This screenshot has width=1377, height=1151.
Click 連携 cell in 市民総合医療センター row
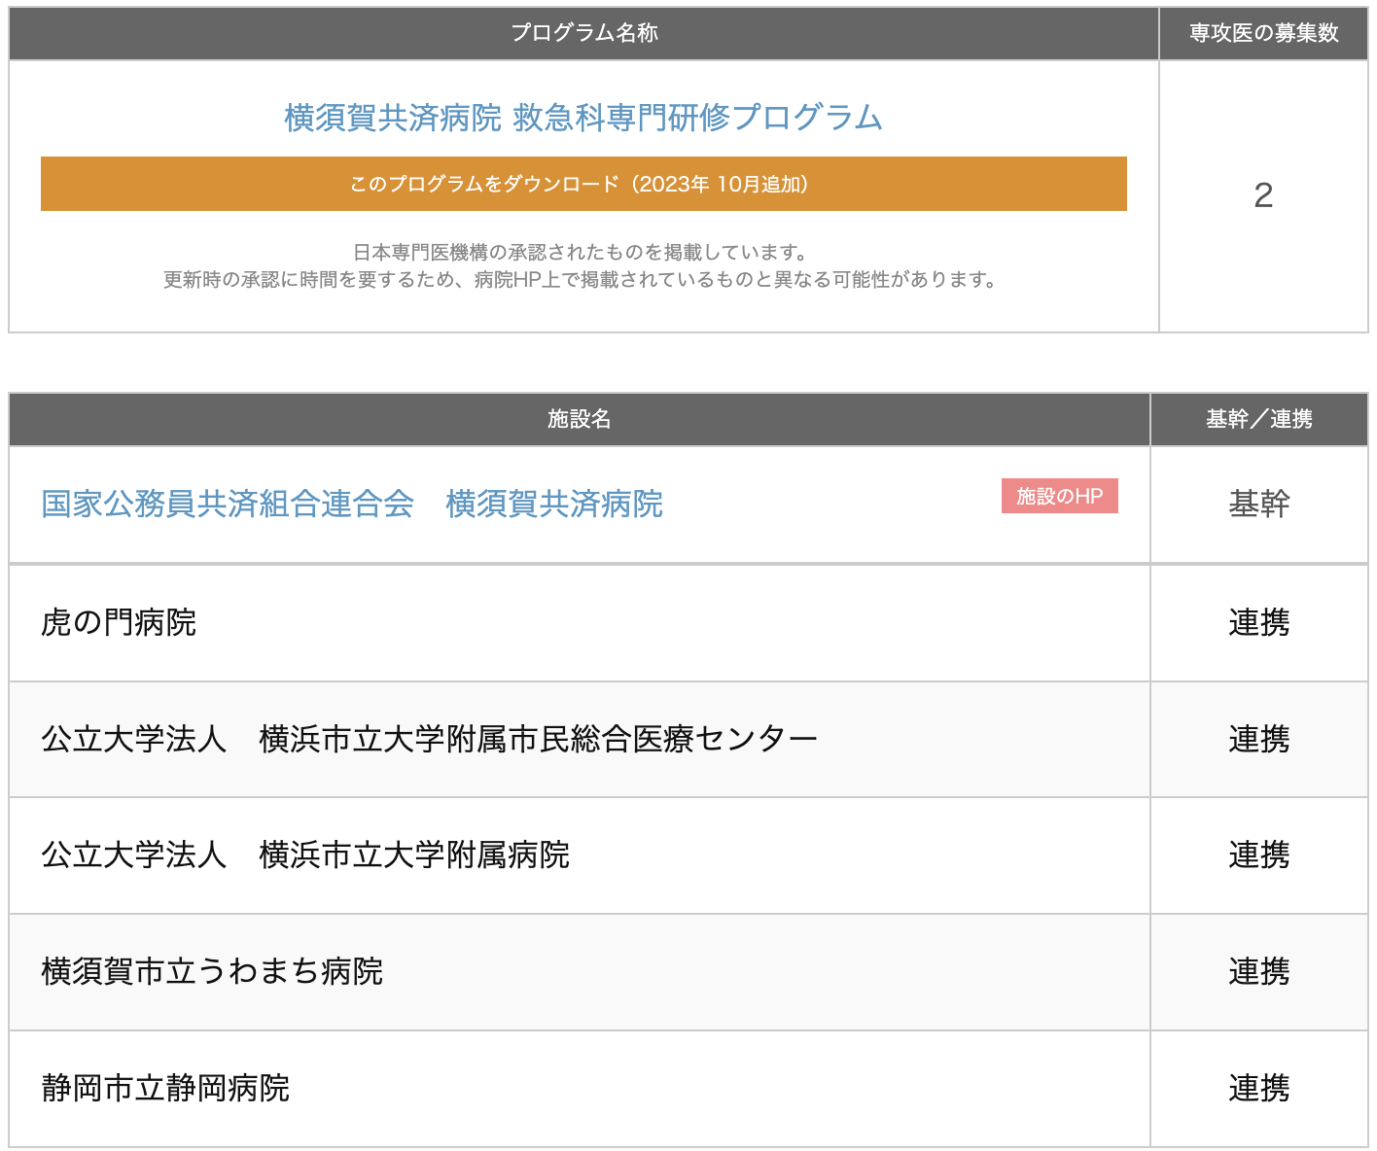[x=1259, y=739]
